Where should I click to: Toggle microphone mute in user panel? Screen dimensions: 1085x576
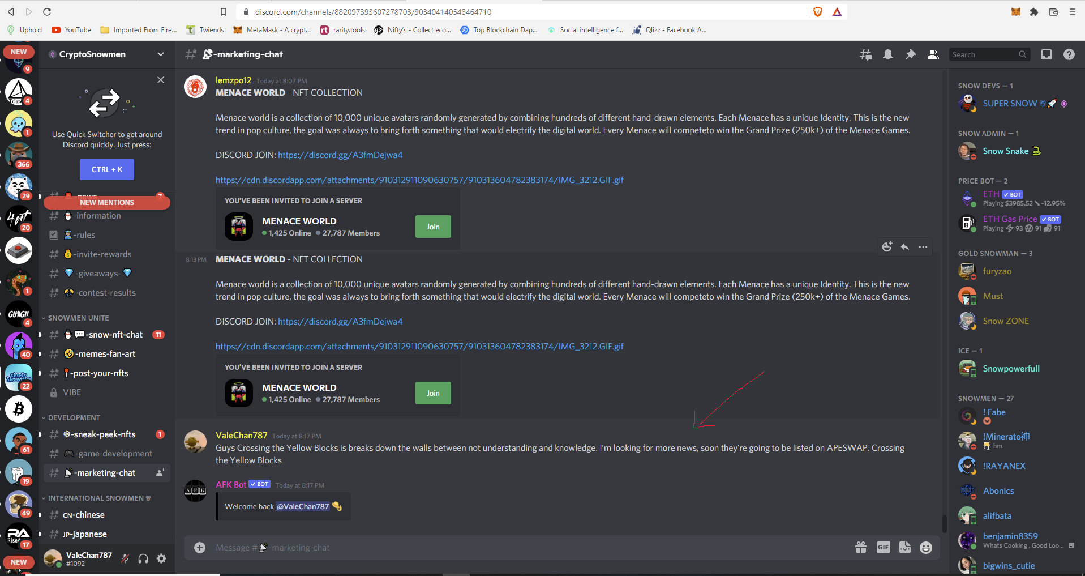125,559
